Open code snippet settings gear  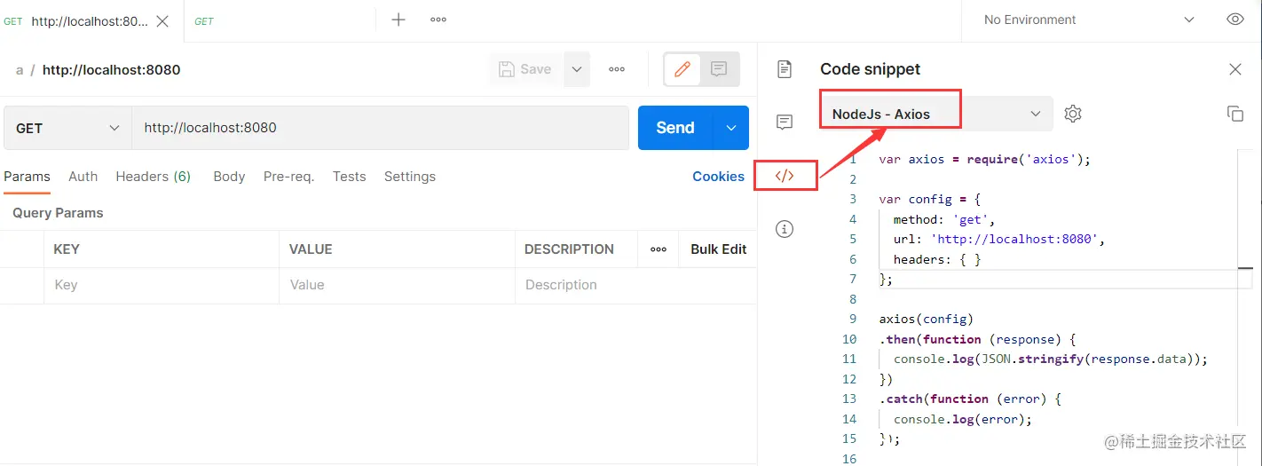tap(1073, 114)
